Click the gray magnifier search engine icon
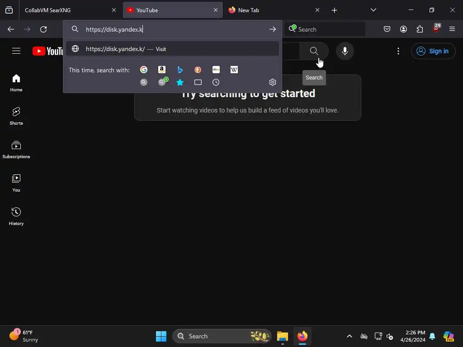The image size is (463, 347). (x=144, y=82)
